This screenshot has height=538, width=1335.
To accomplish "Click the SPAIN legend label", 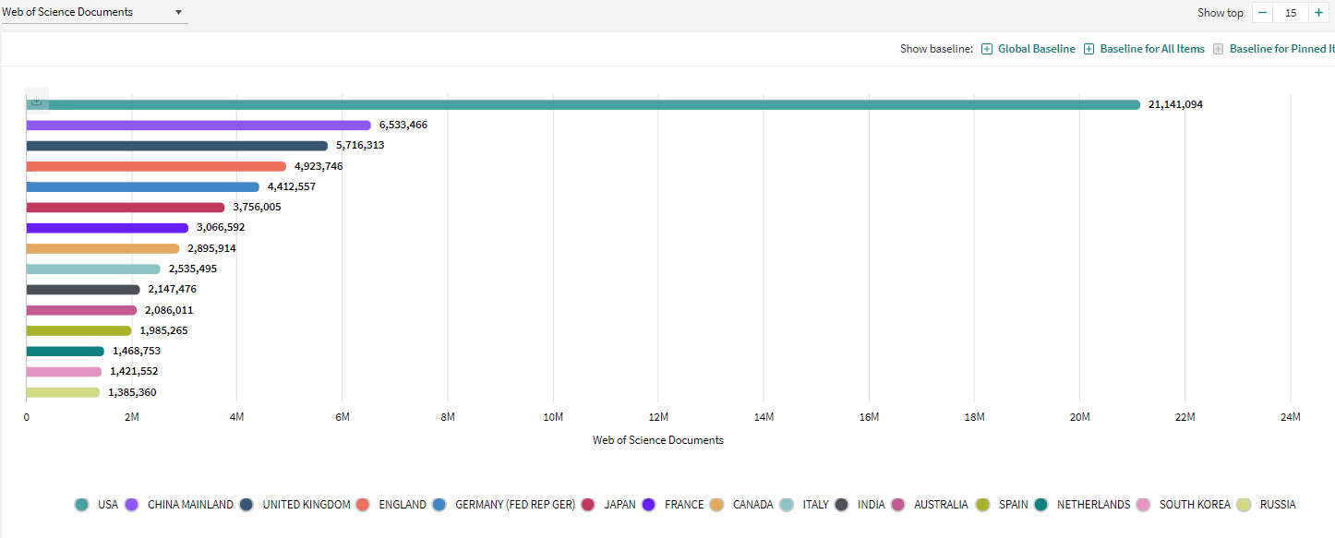I will (1014, 505).
